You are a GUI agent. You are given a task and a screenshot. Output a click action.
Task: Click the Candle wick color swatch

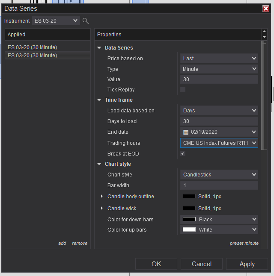189,208
